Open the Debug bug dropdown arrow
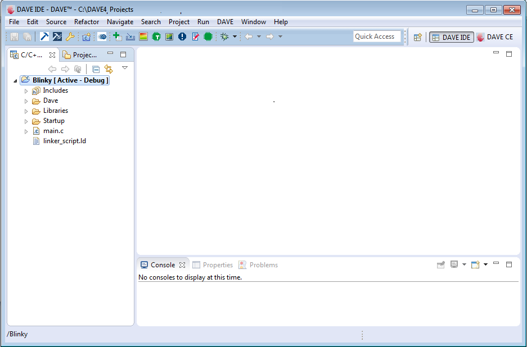 tap(235, 36)
